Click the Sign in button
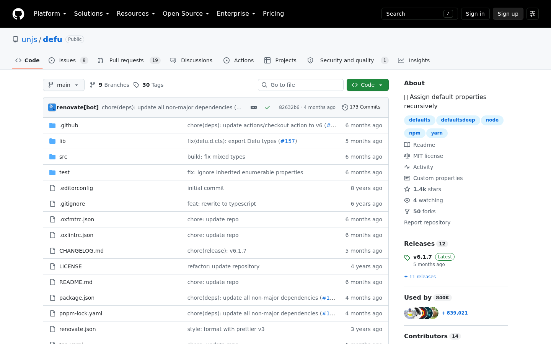Viewport: 551px width, 344px height. [x=475, y=14]
